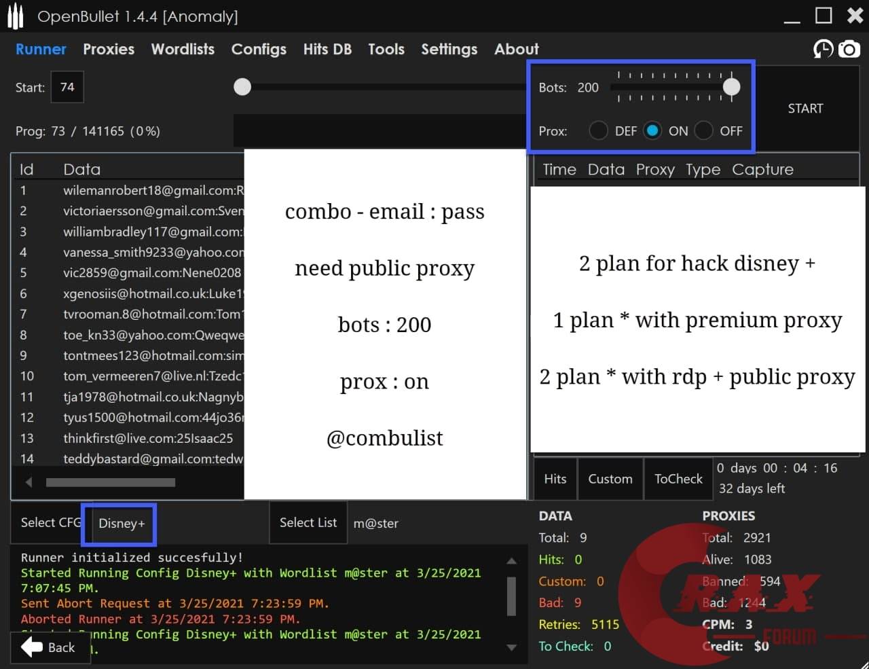Image resolution: width=869 pixels, height=669 pixels.
Task: Click the Custom filter button
Action: 610,479
